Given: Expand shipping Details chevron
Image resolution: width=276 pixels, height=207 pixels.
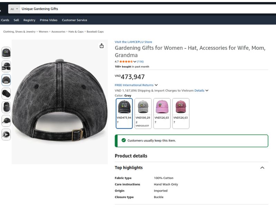Looking at the screenshot, I should 207,90.
